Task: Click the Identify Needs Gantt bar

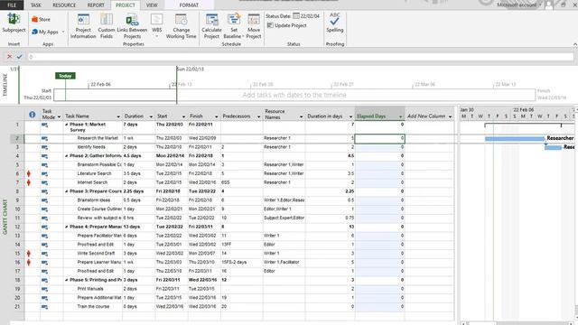Action: [553, 147]
